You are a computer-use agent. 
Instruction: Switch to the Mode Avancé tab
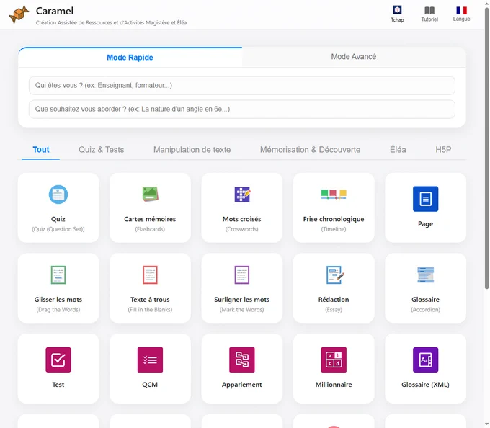(354, 57)
